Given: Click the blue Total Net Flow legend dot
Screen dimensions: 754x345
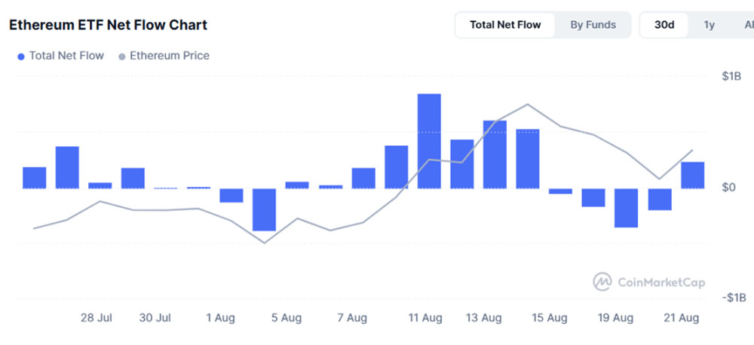Looking at the screenshot, I should click(x=20, y=56).
